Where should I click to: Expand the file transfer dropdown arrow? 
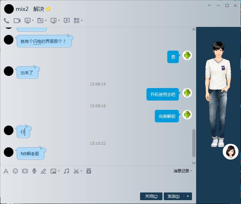coord(46,20)
